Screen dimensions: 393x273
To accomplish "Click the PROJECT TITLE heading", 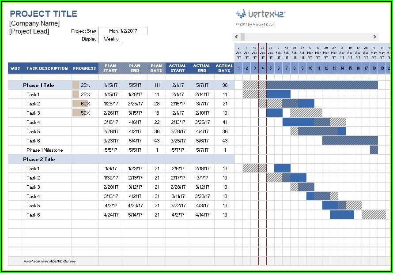I will pos(43,14).
